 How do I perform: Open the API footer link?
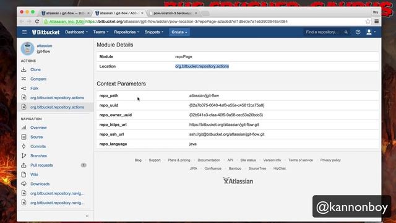(230, 160)
